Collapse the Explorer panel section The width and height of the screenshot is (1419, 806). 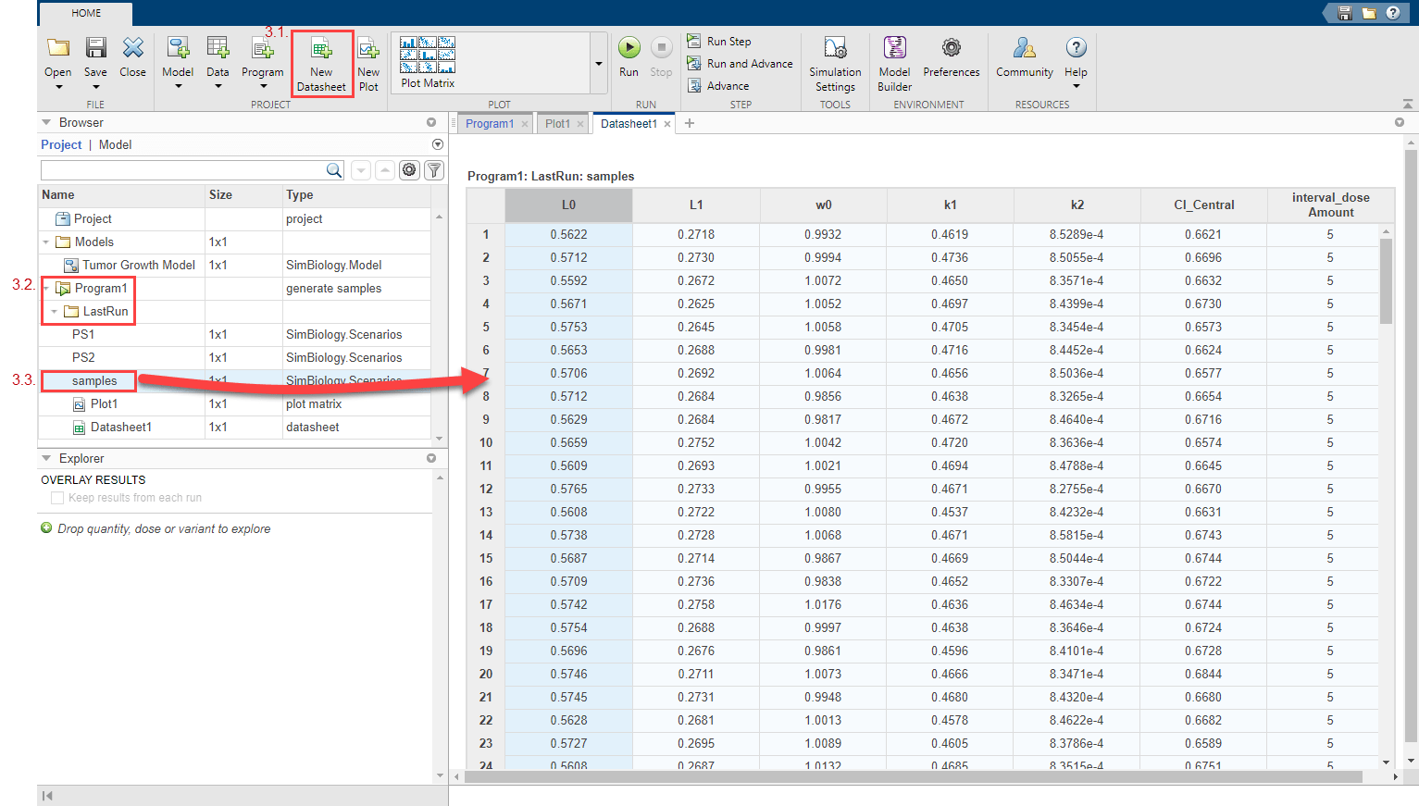click(46, 458)
